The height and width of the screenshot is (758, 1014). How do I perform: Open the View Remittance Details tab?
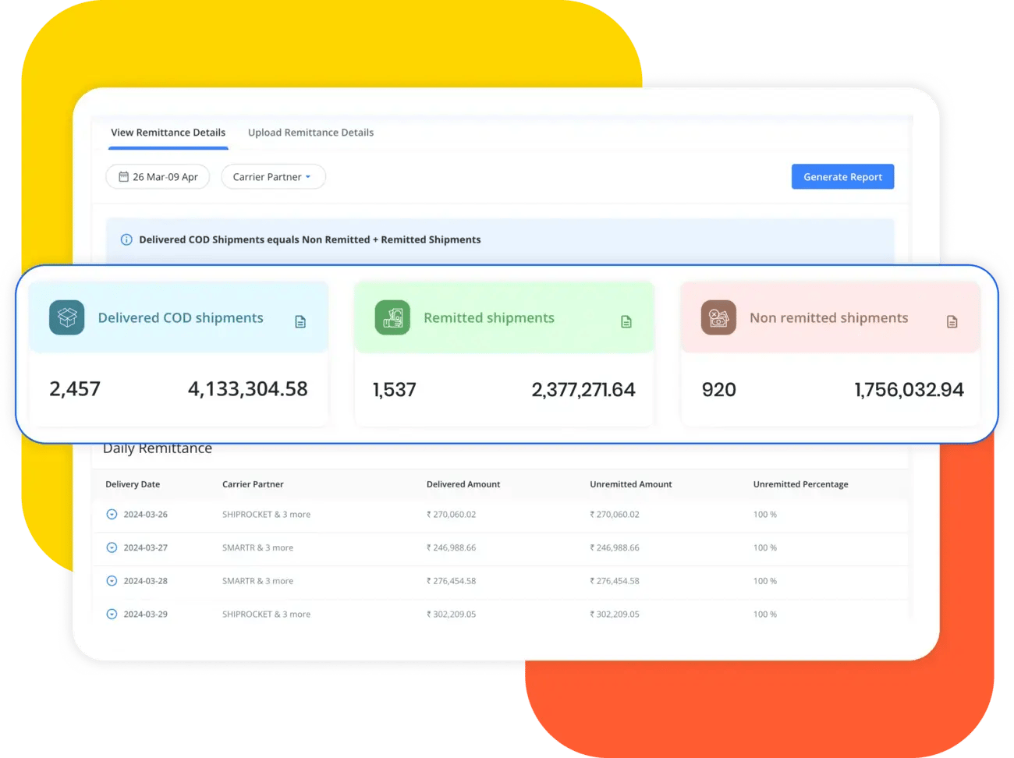168,133
